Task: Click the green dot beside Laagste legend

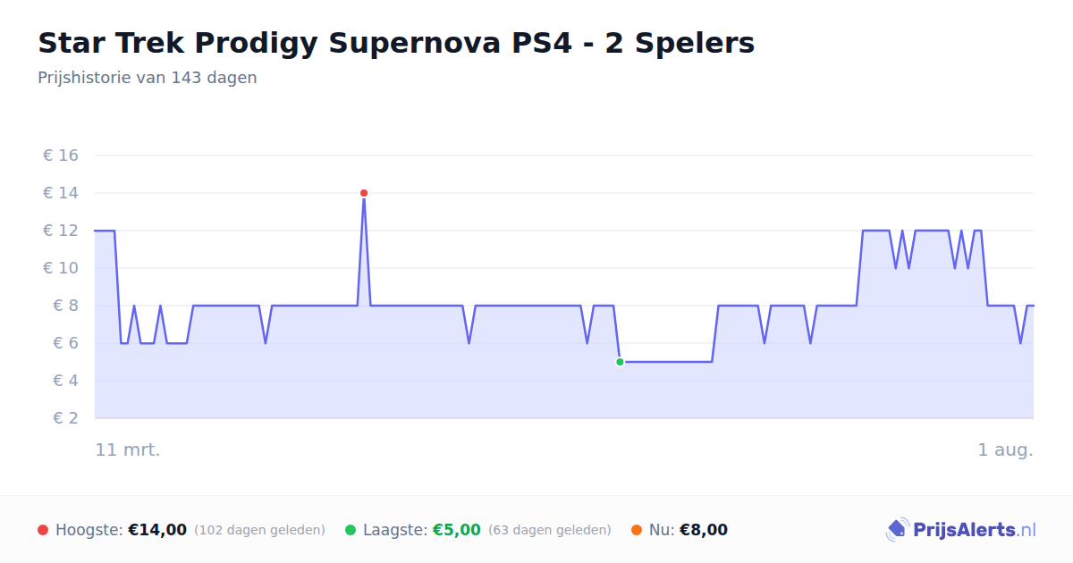Action: point(351,530)
